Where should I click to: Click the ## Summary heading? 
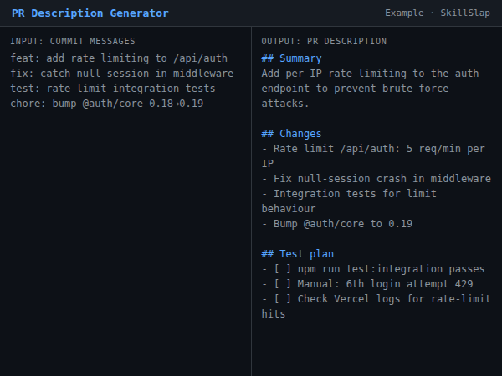pos(291,58)
